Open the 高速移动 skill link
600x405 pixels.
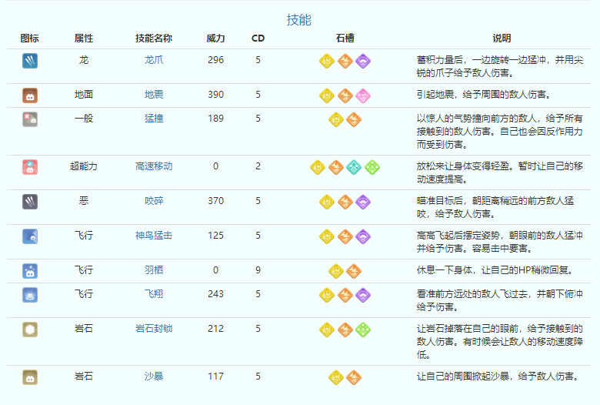coord(154,166)
